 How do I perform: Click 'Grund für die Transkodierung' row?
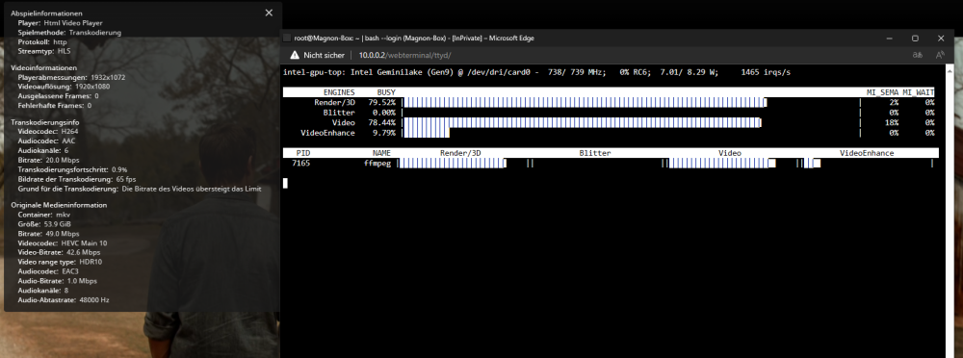pos(140,190)
